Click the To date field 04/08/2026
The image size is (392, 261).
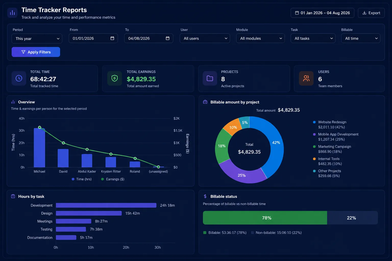149,38
